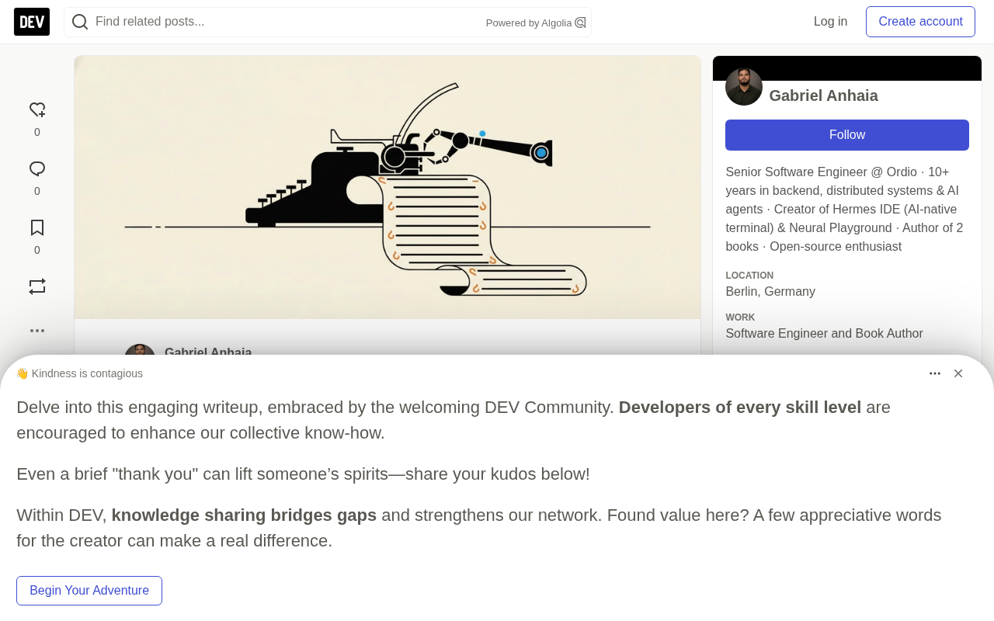Open banner options ellipsis menu
Image resolution: width=994 pixels, height=621 pixels.
click(935, 373)
